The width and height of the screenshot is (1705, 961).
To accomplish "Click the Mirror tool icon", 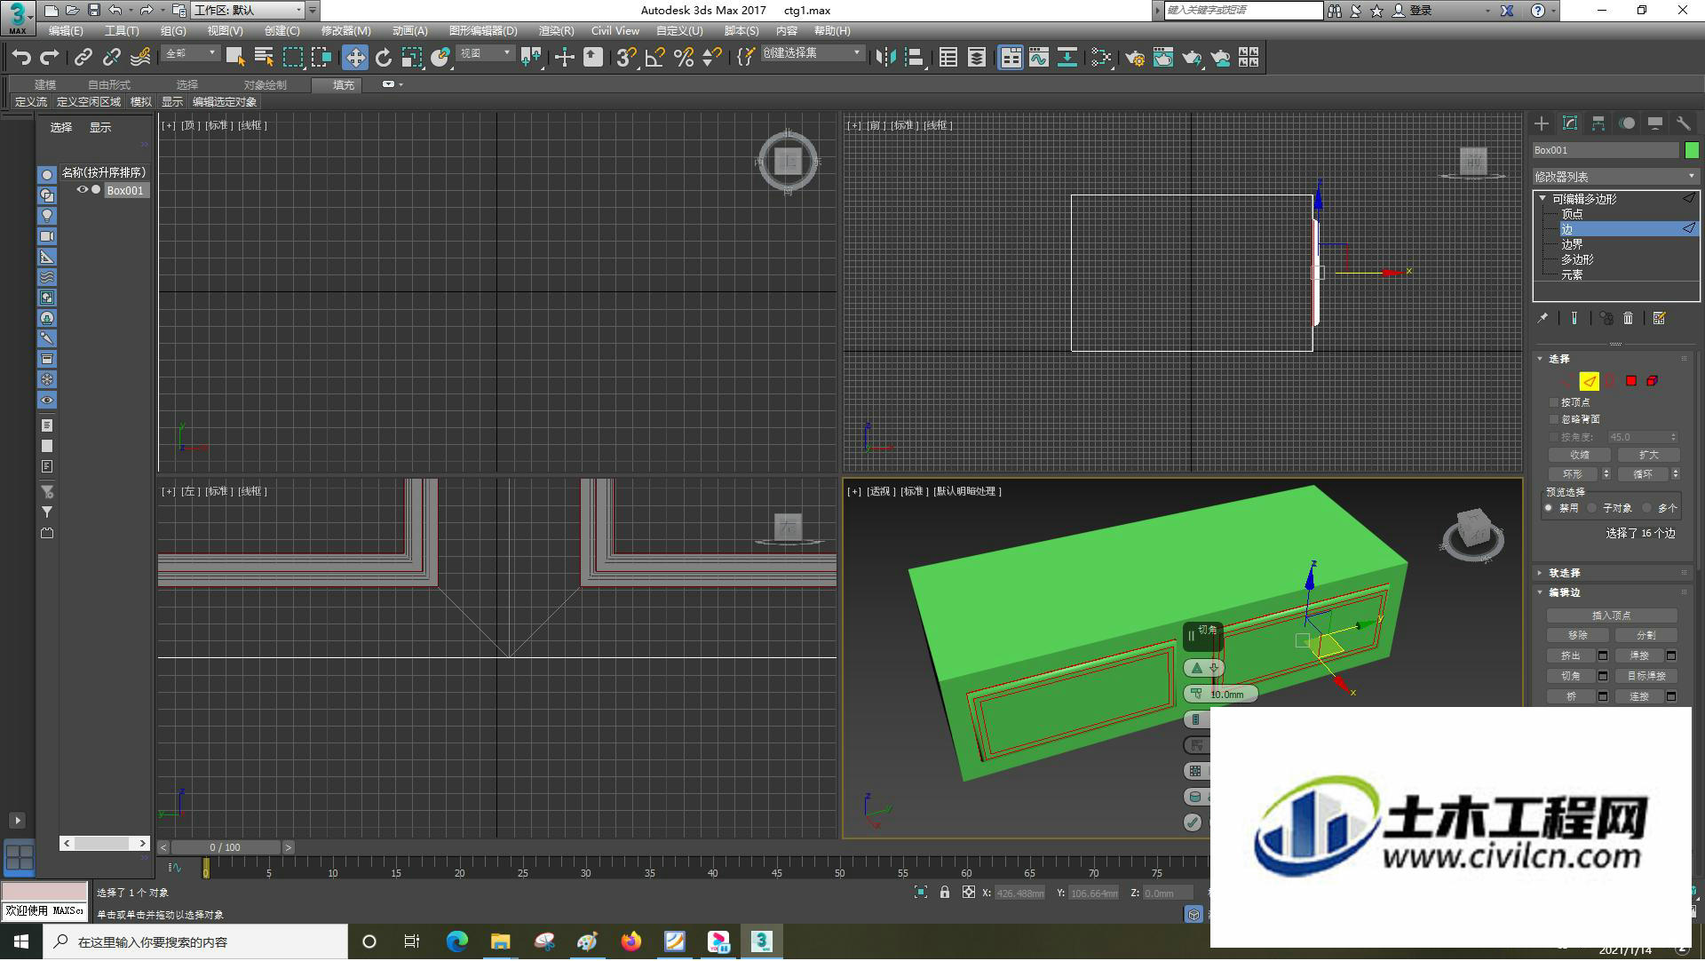I will click(x=885, y=58).
